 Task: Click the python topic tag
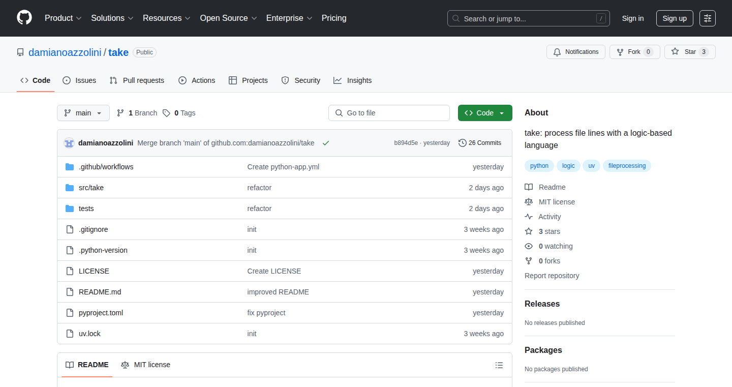click(539, 166)
